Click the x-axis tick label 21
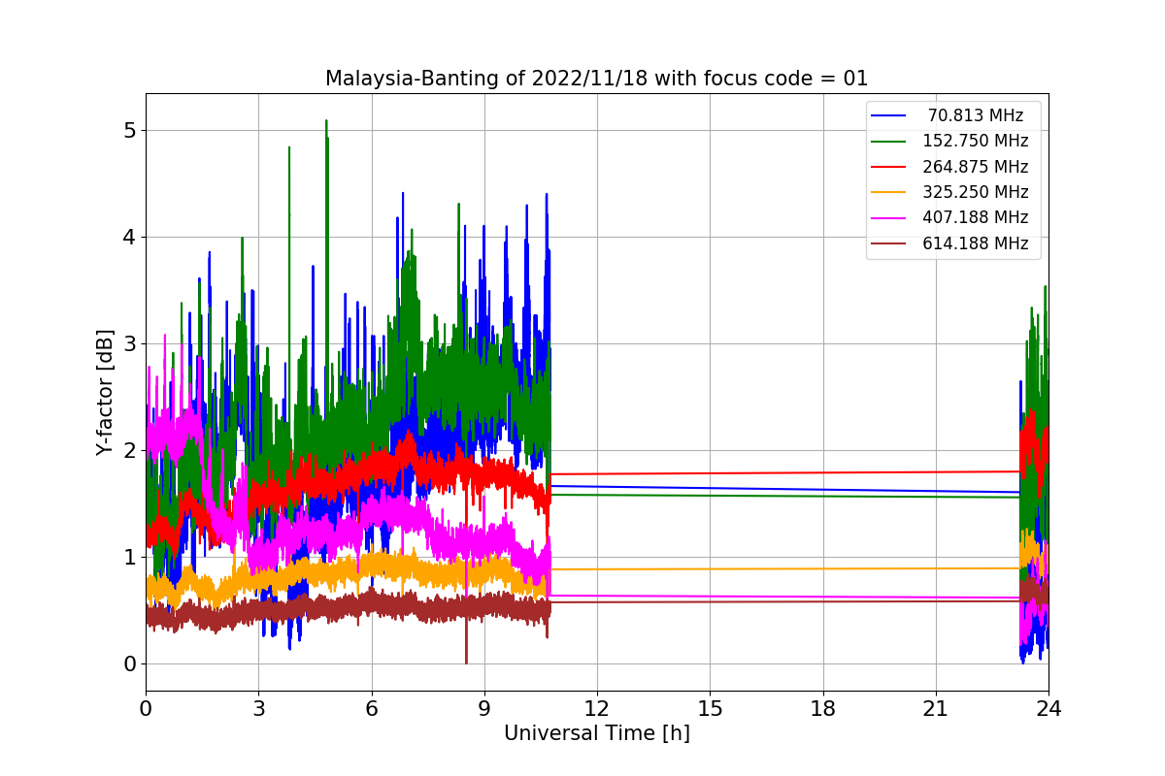This screenshot has height=776, width=1165. tap(936, 708)
